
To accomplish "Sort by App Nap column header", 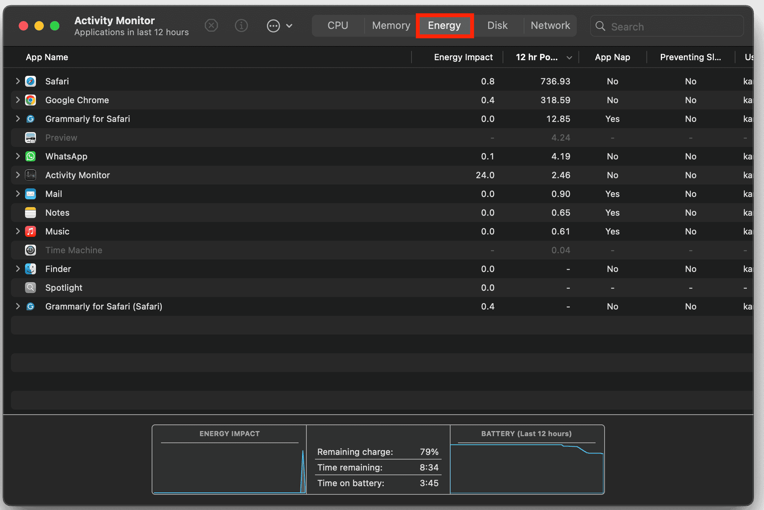I will [x=612, y=57].
